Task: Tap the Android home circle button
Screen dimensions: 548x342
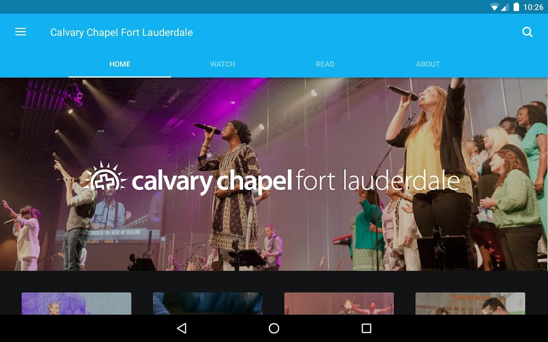Action: click(x=274, y=328)
